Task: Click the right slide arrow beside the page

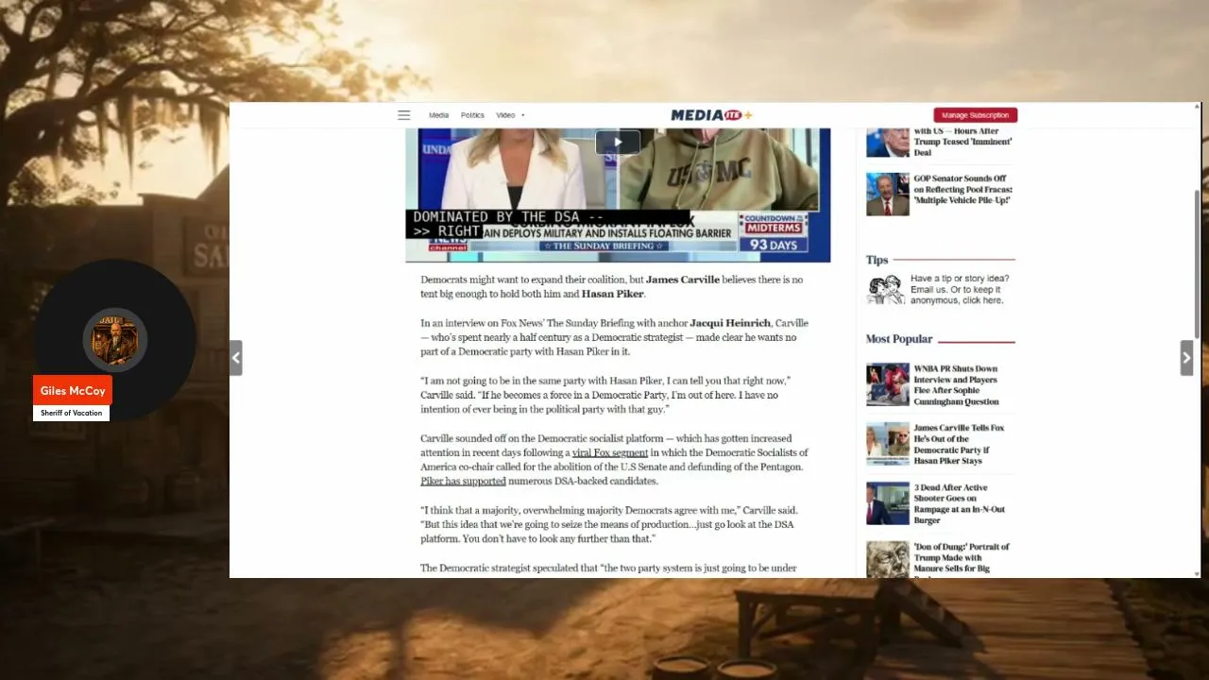Action: (x=1186, y=358)
